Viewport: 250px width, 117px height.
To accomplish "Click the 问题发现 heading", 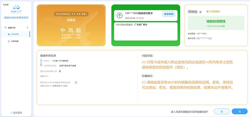I will click(148, 56).
